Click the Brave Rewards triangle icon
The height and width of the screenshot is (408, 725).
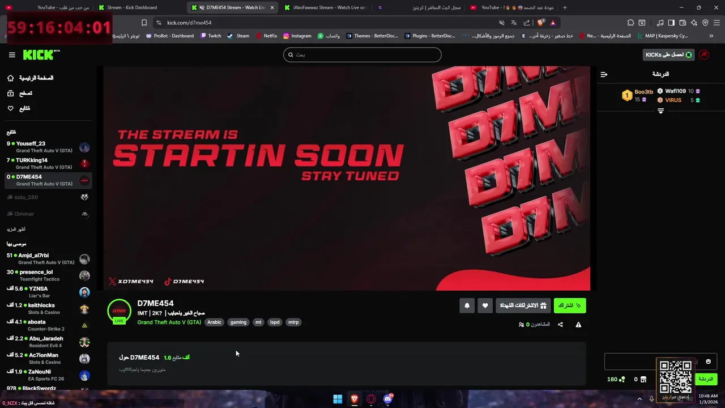point(553,23)
